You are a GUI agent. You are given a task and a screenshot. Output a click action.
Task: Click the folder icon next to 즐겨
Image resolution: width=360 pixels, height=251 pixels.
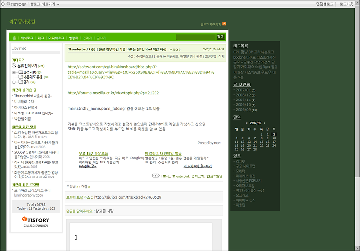[21, 82]
